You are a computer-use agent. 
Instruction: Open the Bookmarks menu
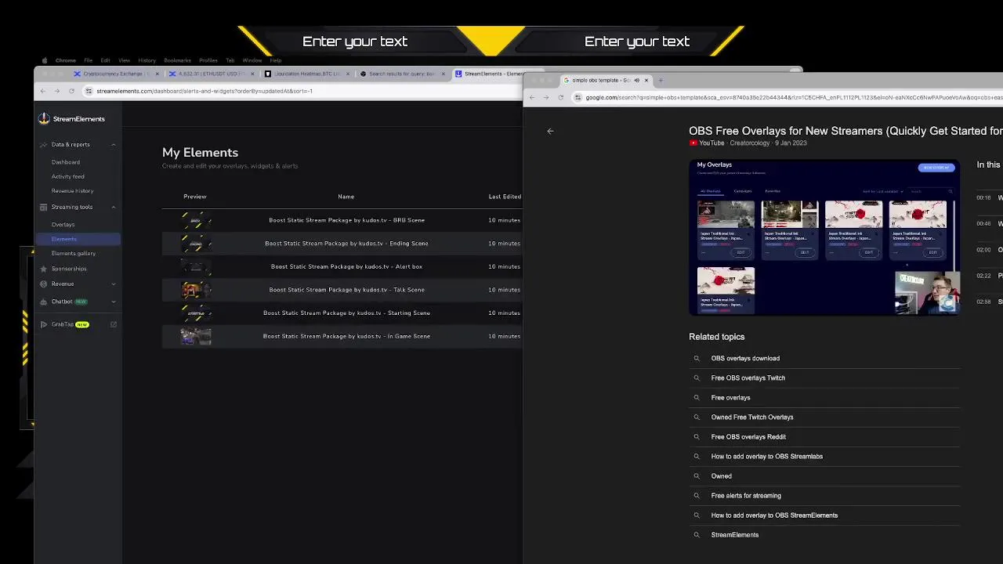(x=177, y=60)
